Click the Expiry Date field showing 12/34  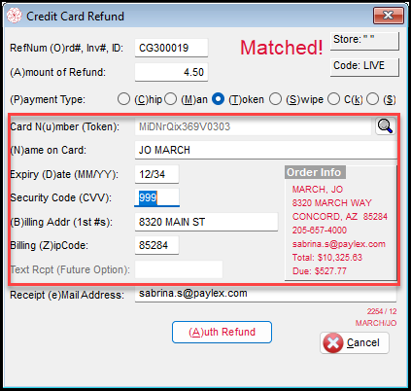[156, 174]
